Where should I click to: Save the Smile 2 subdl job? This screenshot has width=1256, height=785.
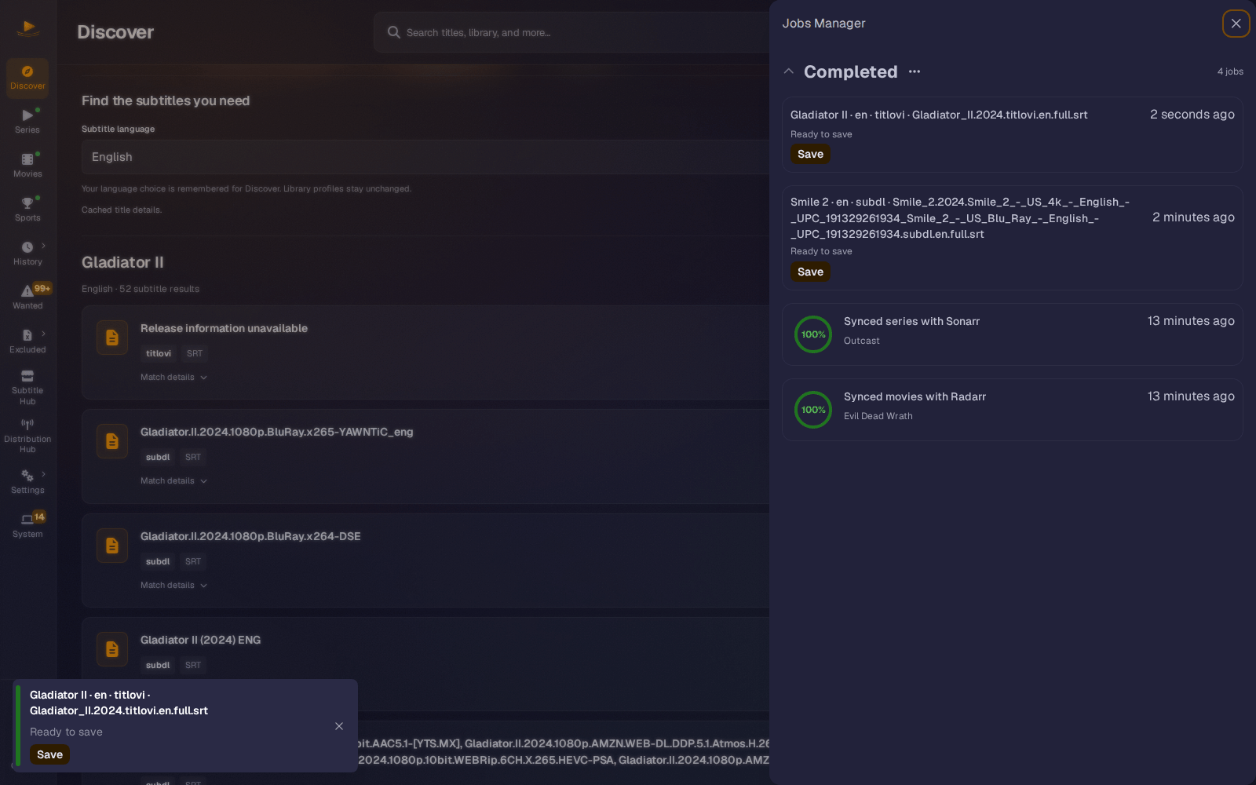pos(810,272)
